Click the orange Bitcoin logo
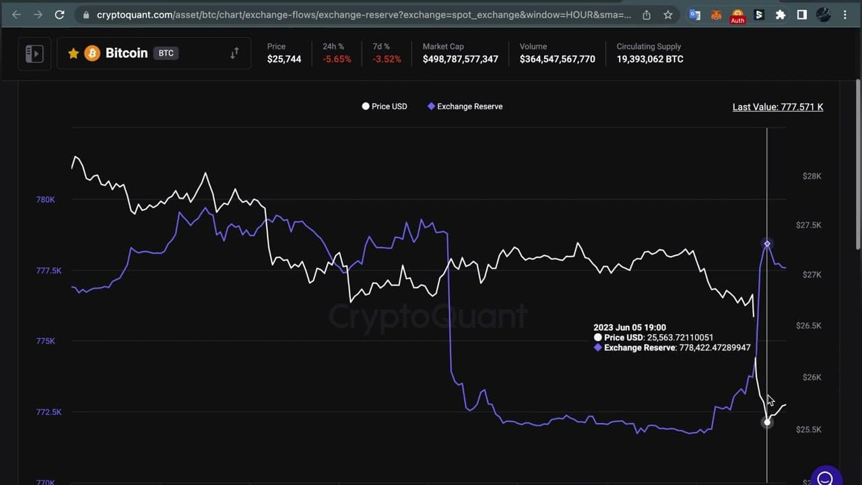Viewport: 862px width, 485px height. coord(92,53)
